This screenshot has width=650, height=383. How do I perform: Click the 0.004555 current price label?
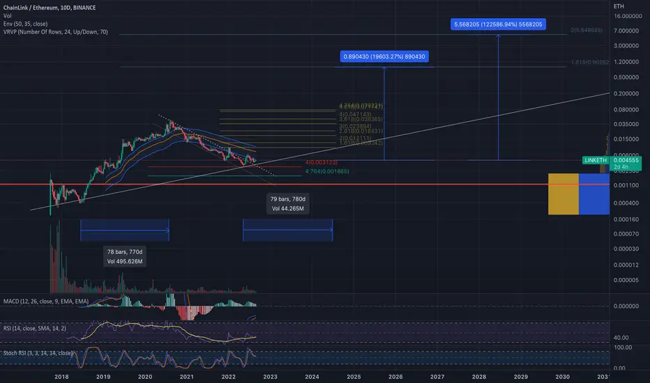(x=626, y=160)
